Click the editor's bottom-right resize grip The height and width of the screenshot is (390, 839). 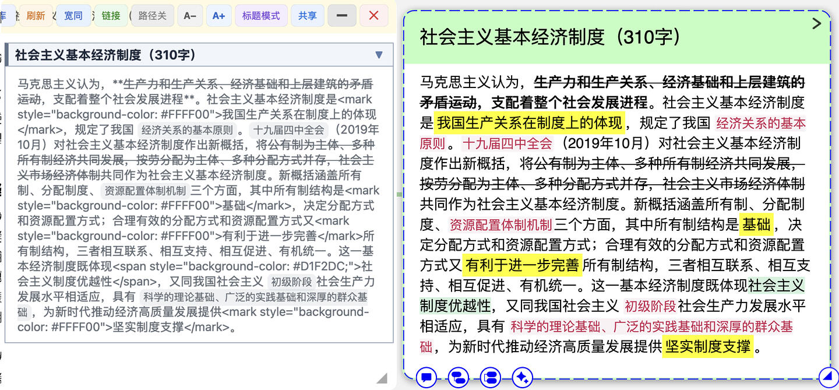tap(382, 378)
